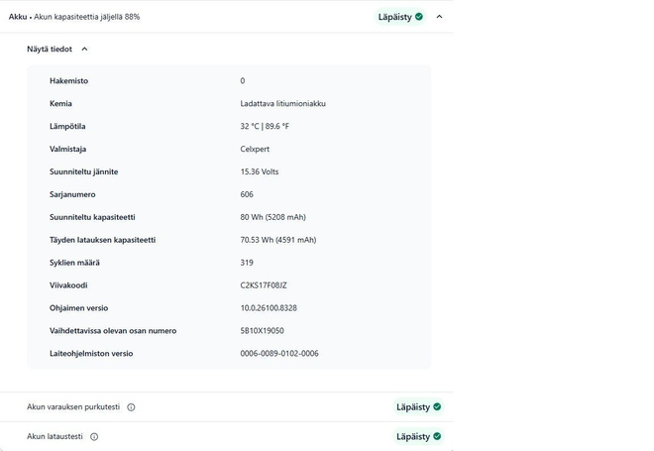Click the Läpäisty badge for Akku
Image resolution: width=654 pixels, height=451 pixels.
pyautogui.click(x=400, y=17)
